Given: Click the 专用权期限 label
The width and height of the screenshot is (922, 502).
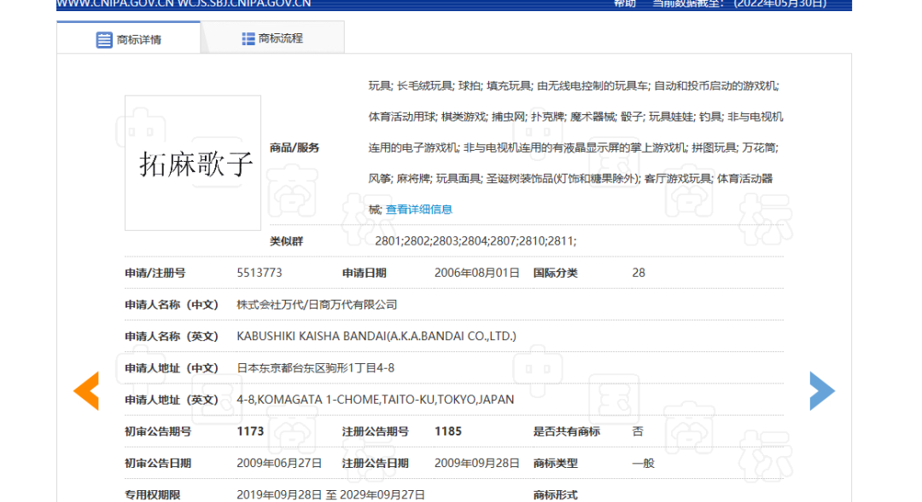Looking at the screenshot, I should click(153, 495).
